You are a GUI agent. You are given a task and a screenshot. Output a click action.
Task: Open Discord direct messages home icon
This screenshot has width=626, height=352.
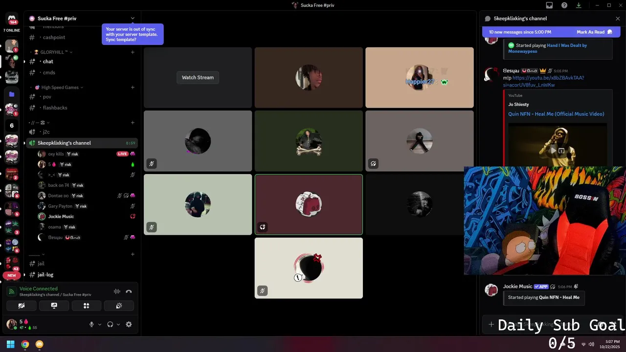click(x=12, y=19)
